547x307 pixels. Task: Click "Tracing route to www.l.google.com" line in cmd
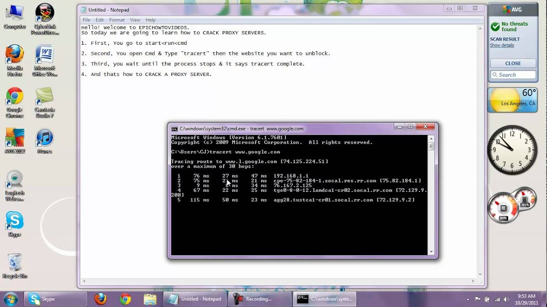point(250,162)
